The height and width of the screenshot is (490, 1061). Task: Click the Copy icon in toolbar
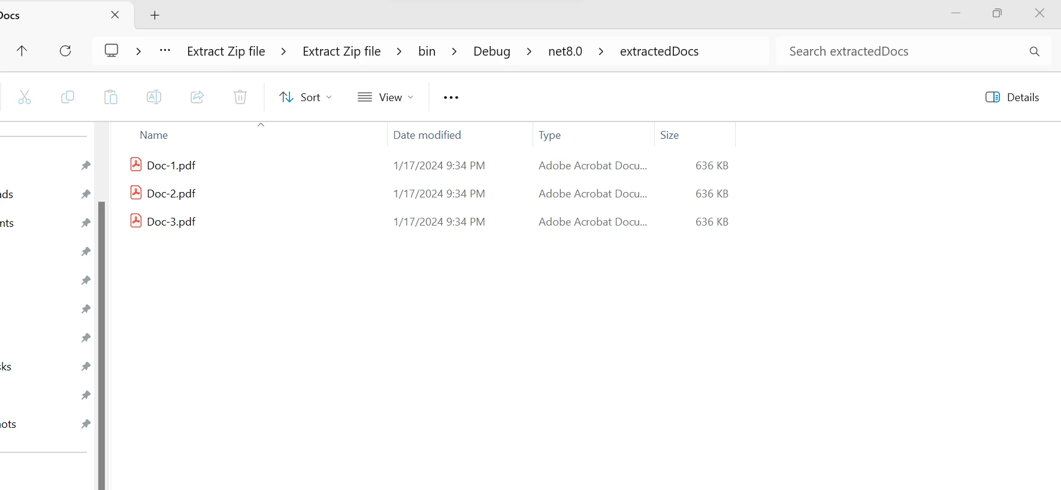pyautogui.click(x=68, y=98)
